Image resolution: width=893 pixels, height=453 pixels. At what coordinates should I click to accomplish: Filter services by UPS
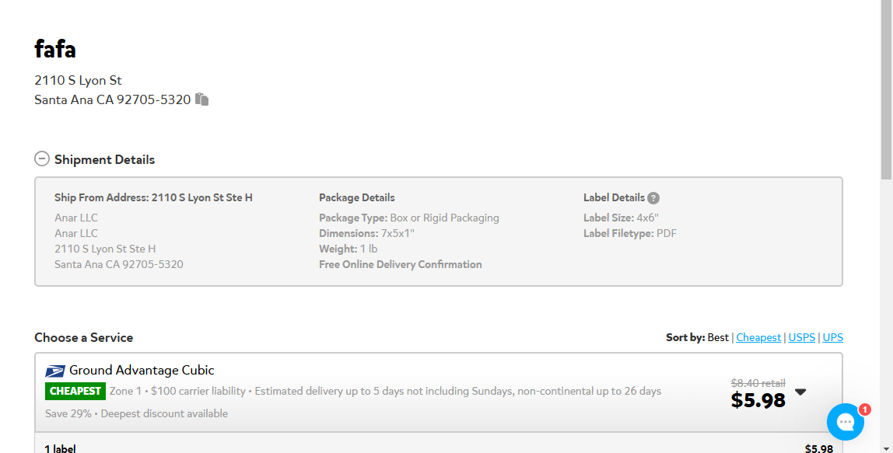click(832, 337)
